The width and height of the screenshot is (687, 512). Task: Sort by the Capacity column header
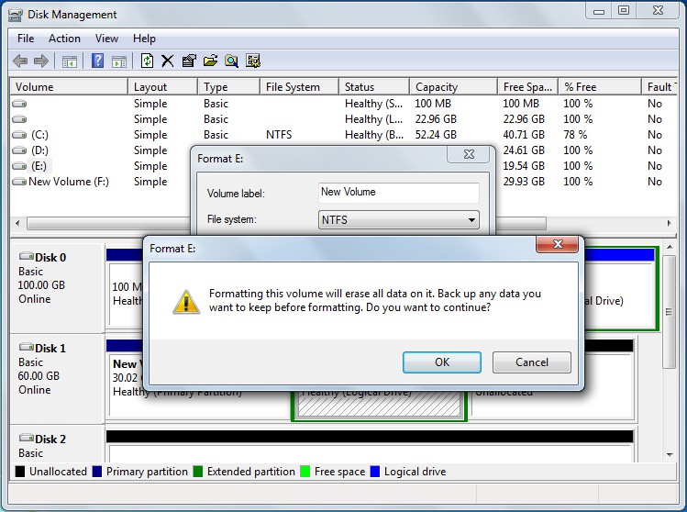453,87
